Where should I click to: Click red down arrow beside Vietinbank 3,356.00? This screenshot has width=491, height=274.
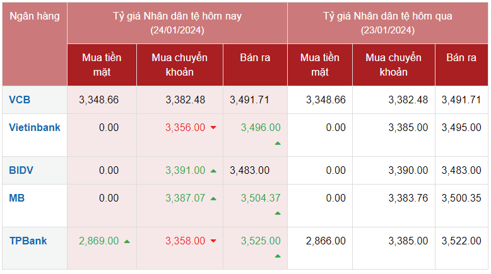pos(213,128)
